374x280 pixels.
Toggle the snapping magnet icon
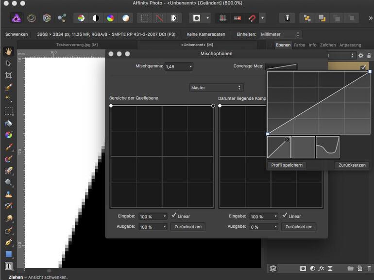[252, 18]
